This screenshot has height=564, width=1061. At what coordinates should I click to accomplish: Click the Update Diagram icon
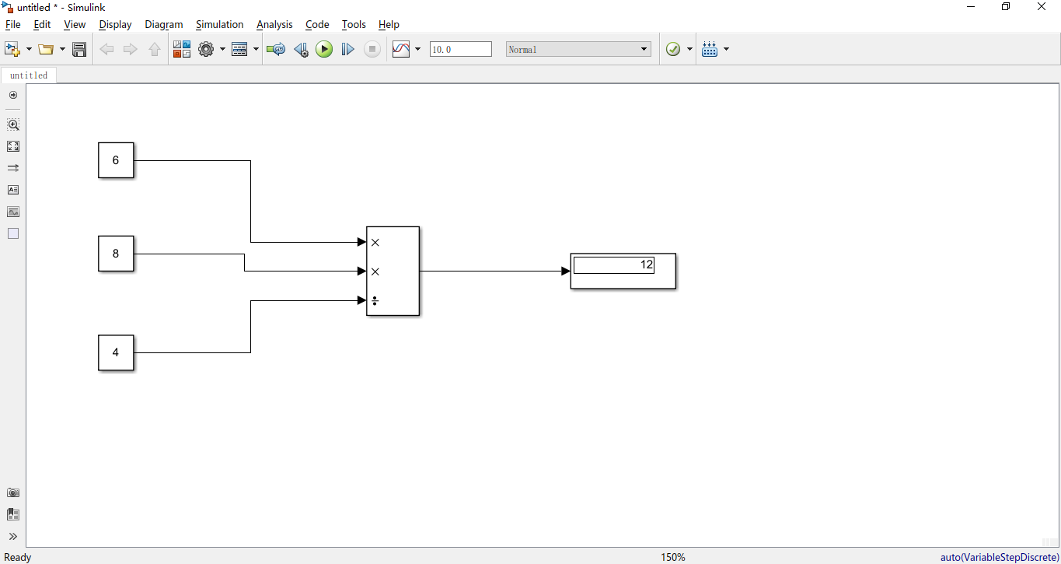point(275,50)
